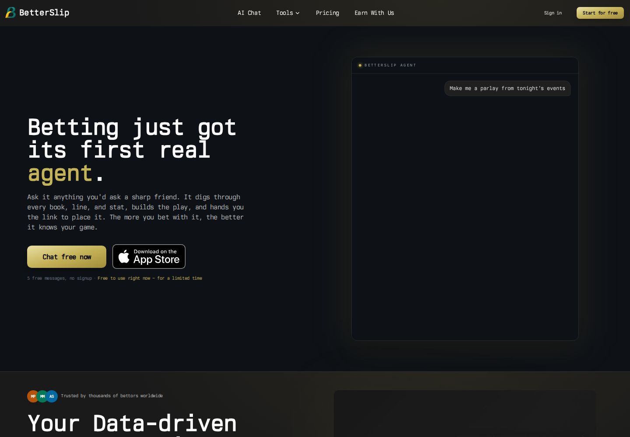Download on the App Store badge
Viewport: 630px width, 437px height.
149,257
